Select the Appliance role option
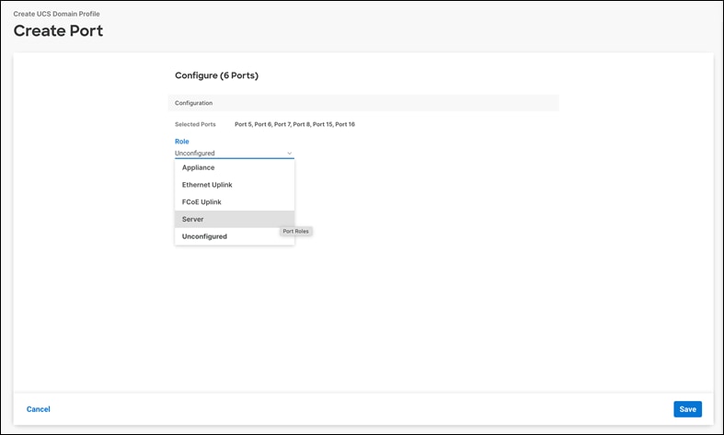 [234, 167]
